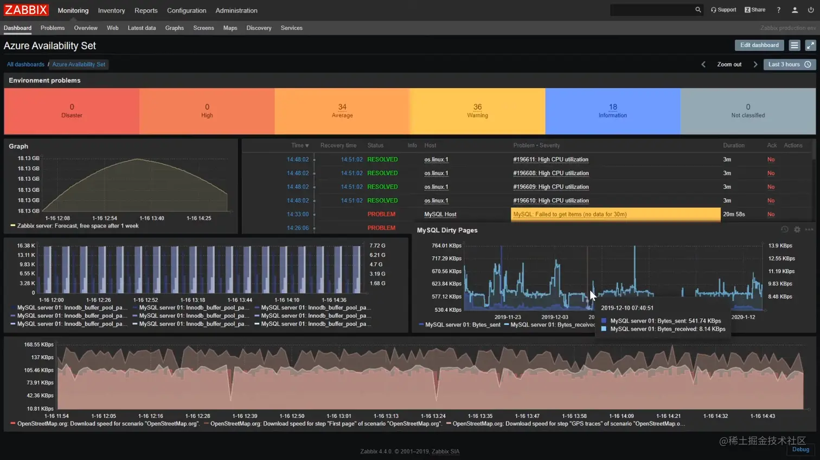
Task: Switch to the Latest data tab
Action: pos(142,28)
